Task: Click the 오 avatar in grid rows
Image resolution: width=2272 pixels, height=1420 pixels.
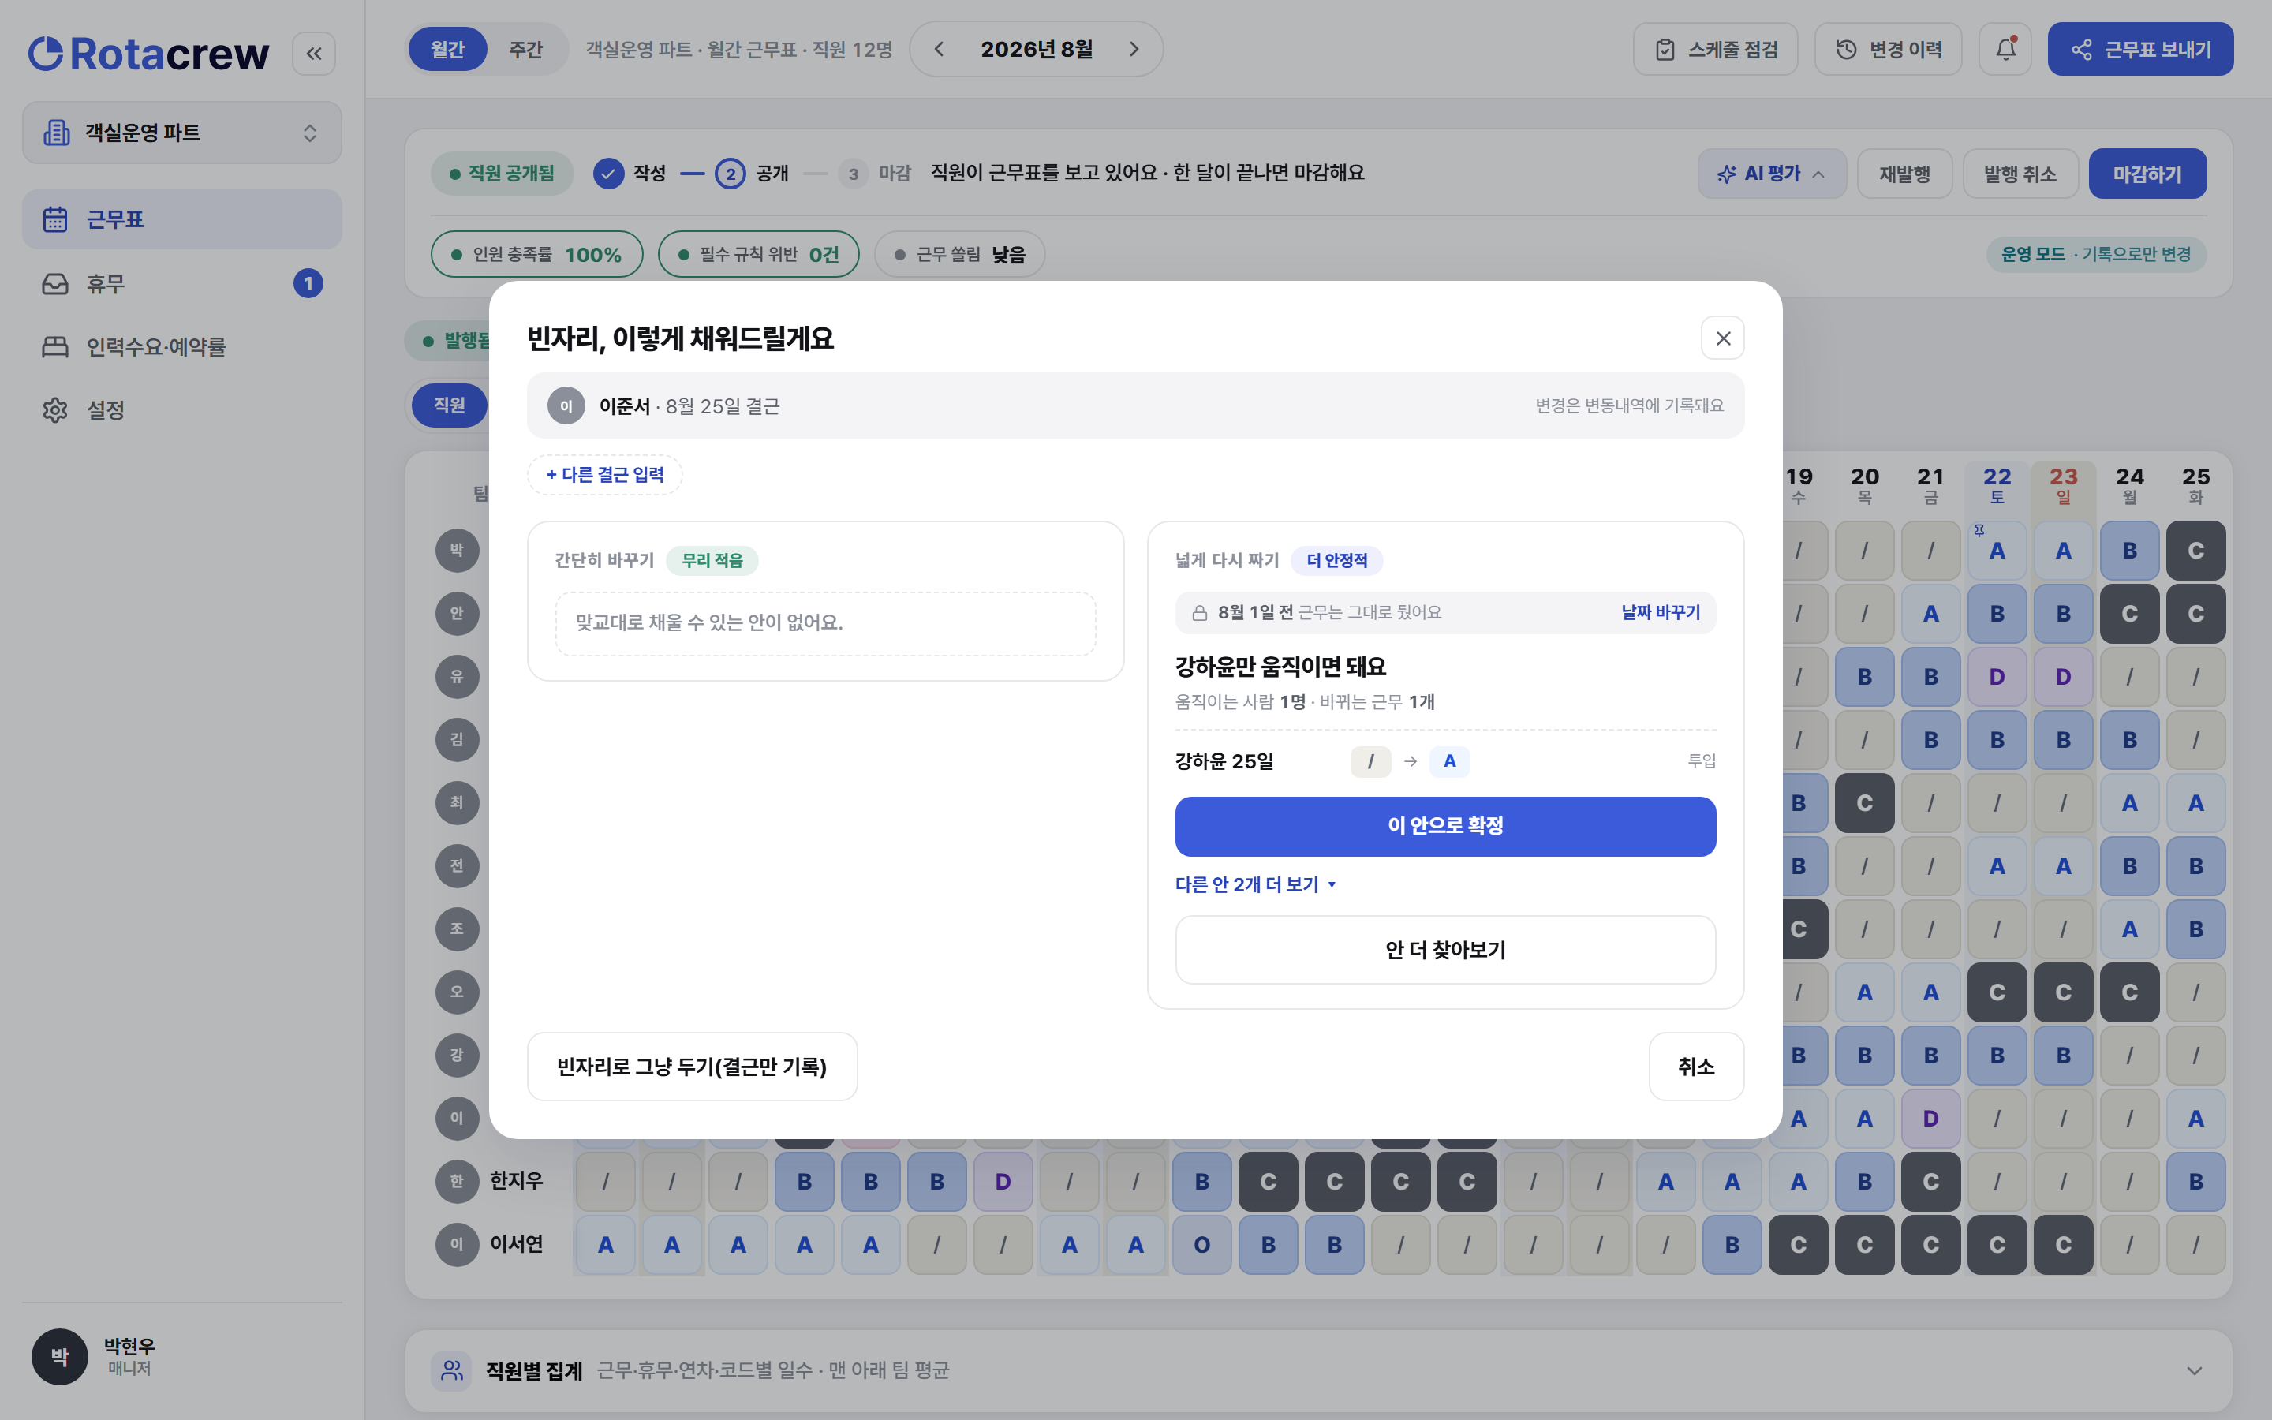Action: [x=458, y=992]
